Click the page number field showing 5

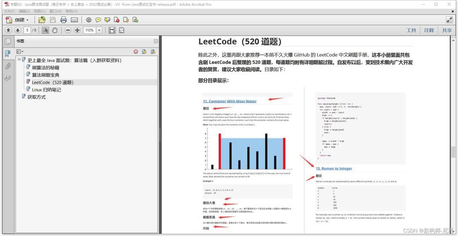(x=27, y=30)
